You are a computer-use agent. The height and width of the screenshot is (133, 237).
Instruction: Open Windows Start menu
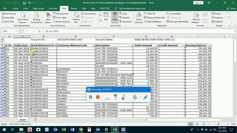4,130
